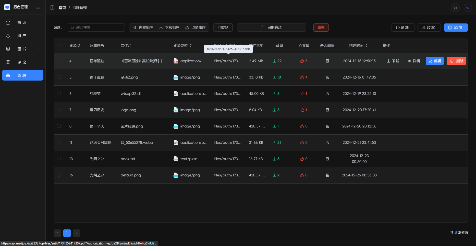This screenshot has width=476, height=246.
Task: Click the like count 5 thumbs-up icon
Action: [302, 61]
